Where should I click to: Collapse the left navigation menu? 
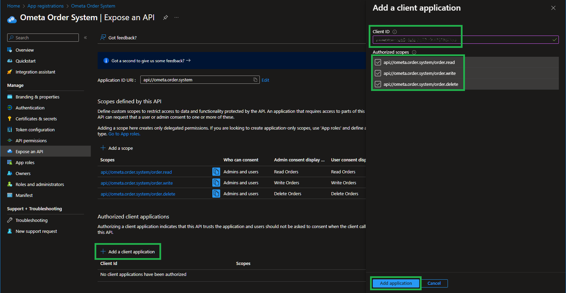point(85,38)
